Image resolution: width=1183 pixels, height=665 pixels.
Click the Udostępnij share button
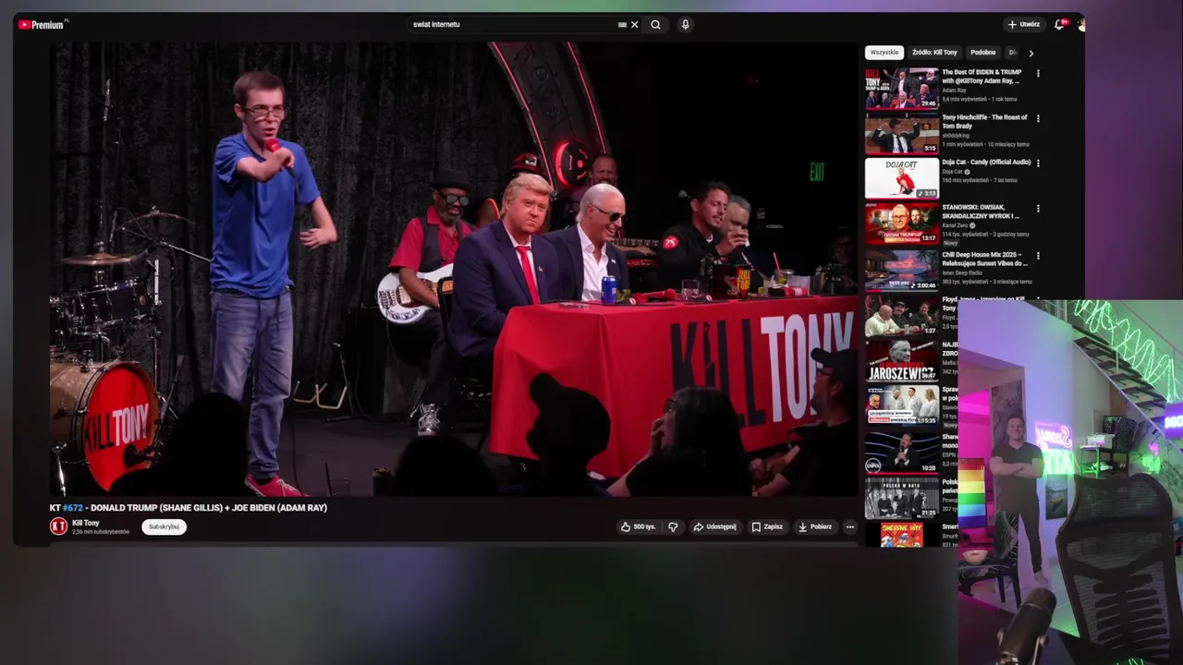pos(714,526)
